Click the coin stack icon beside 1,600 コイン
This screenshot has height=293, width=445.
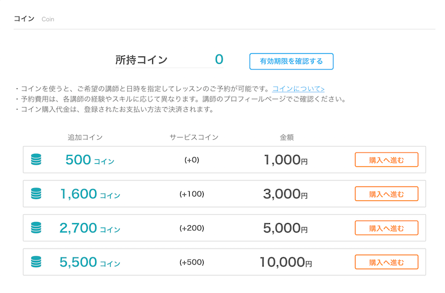[x=36, y=194]
